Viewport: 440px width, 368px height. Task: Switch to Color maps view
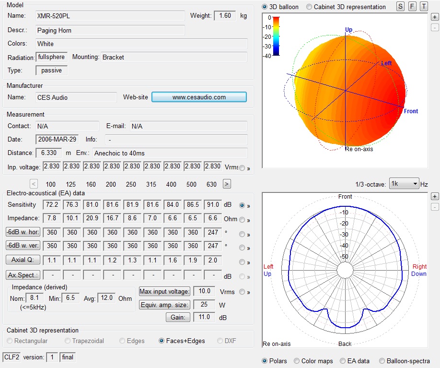tap(297, 361)
